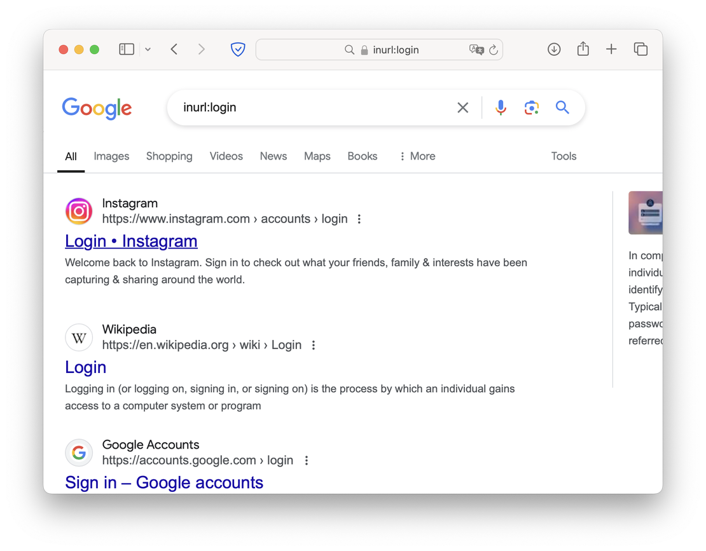
Task: Open the Instagram result options menu
Action: coord(359,218)
